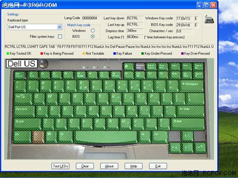Screen dimensions: 238x178
Task: Click the up arrow key on keyboard image
Action: 187,136
